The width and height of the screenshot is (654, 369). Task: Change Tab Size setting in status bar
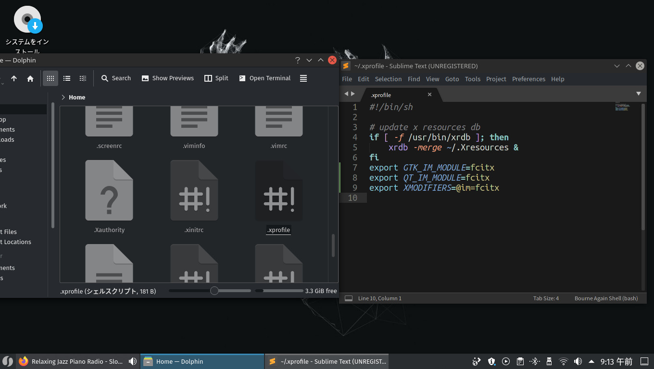[546, 298]
